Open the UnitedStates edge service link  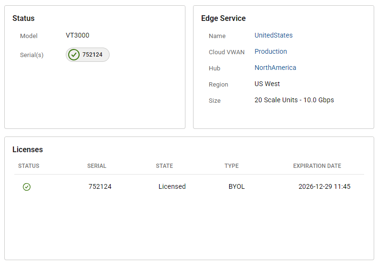coord(273,35)
